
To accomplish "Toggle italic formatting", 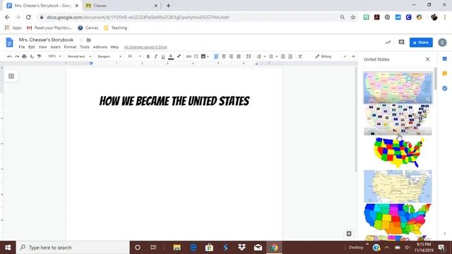I will tap(155, 56).
